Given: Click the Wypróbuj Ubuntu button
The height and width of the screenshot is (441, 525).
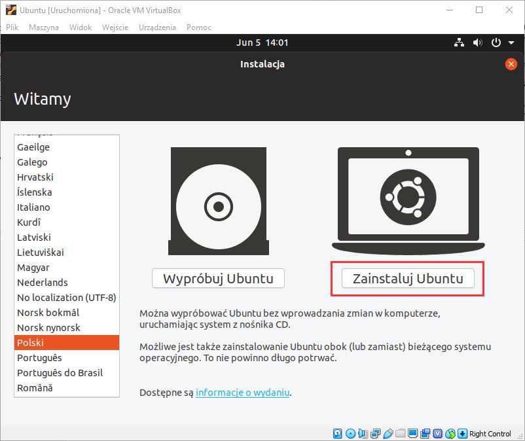Looking at the screenshot, I should (218, 278).
